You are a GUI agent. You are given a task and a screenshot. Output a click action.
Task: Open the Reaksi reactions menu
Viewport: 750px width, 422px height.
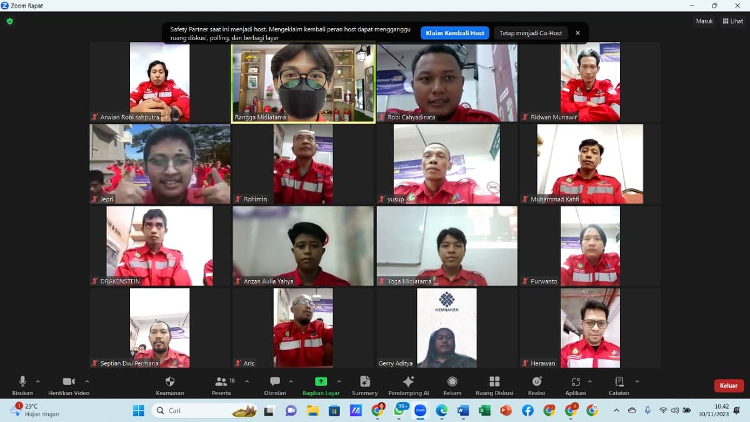tap(536, 386)
